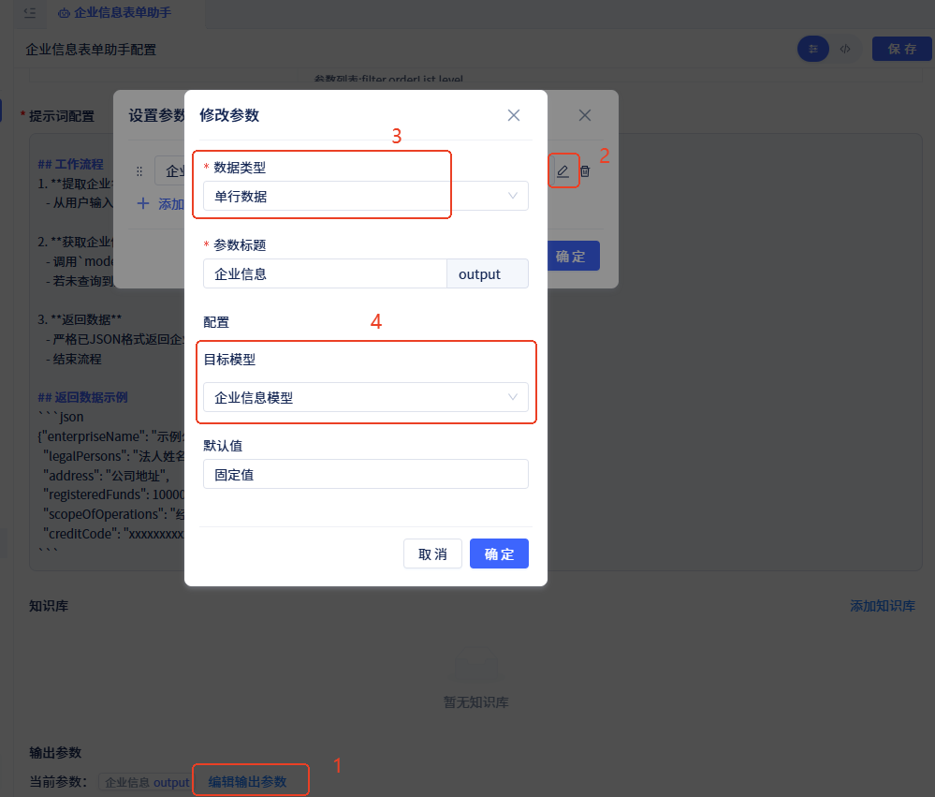This screenshot has width=935, height=797.
Task: Click 添加知识库 link
Action: pyautogui.click(x=882, y=606)
